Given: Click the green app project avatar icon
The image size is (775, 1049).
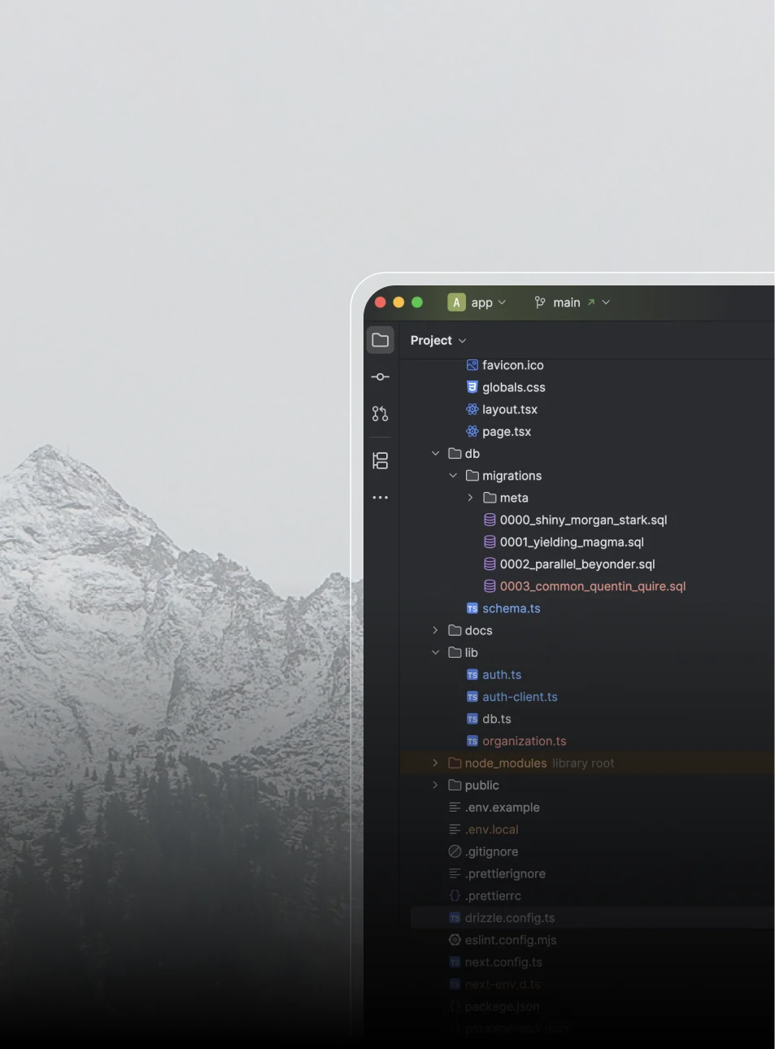Looking at the screenshot, I should 456,302.
